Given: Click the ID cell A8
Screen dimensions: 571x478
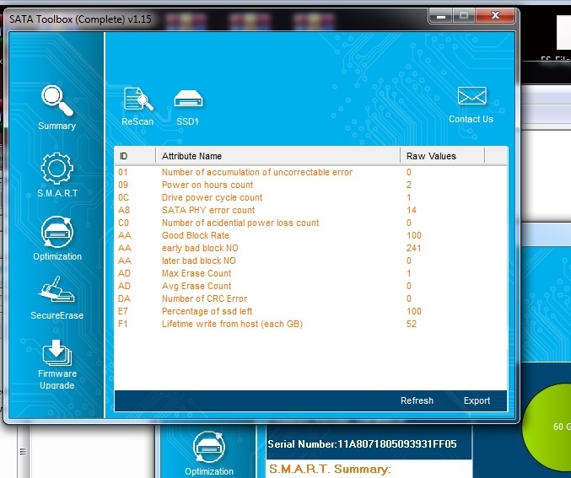Looking at the screenshot, I should [x=124, y=210].
